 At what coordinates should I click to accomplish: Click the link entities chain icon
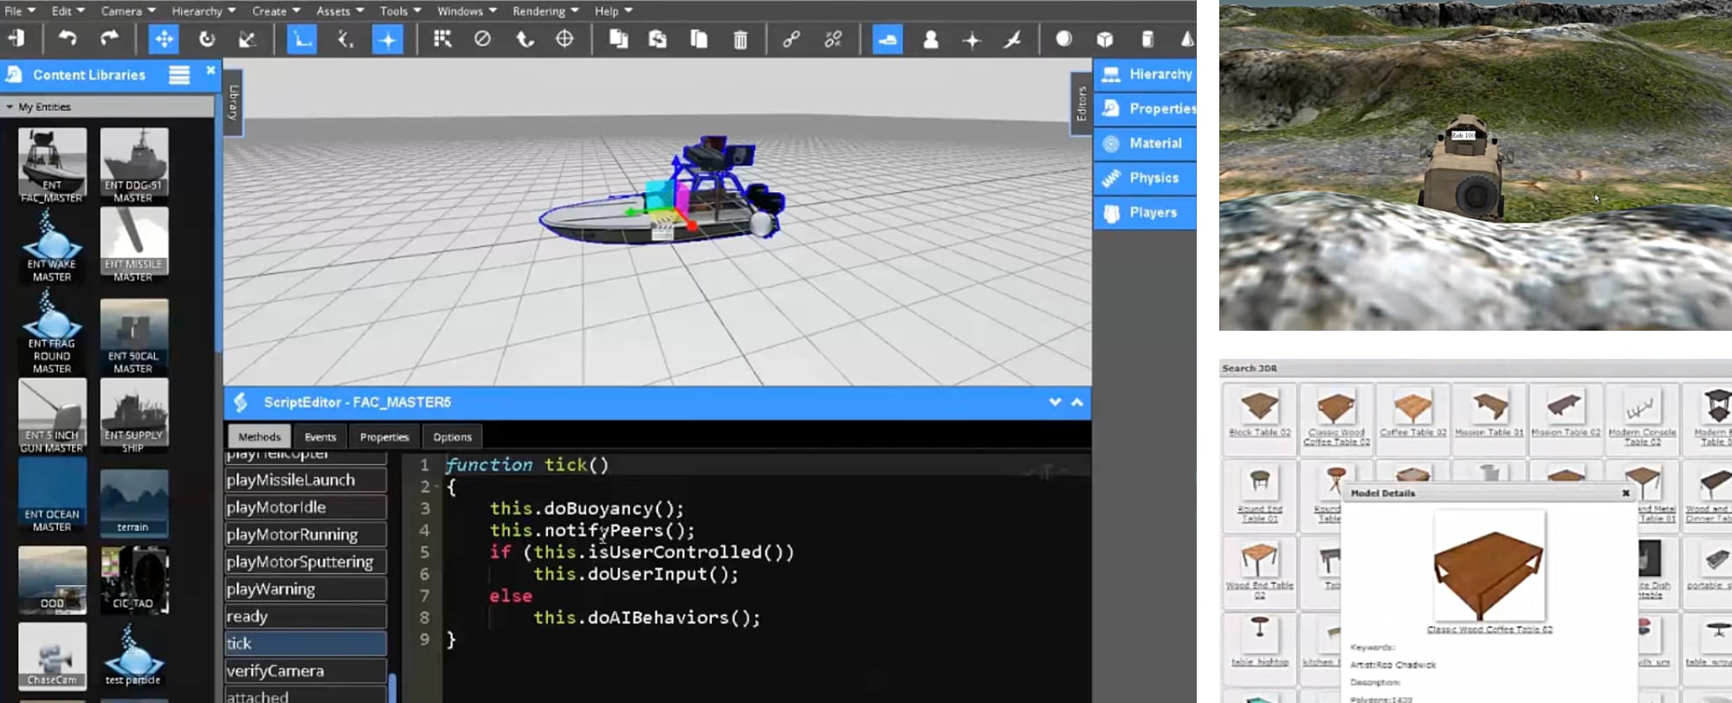coord(791,40)
